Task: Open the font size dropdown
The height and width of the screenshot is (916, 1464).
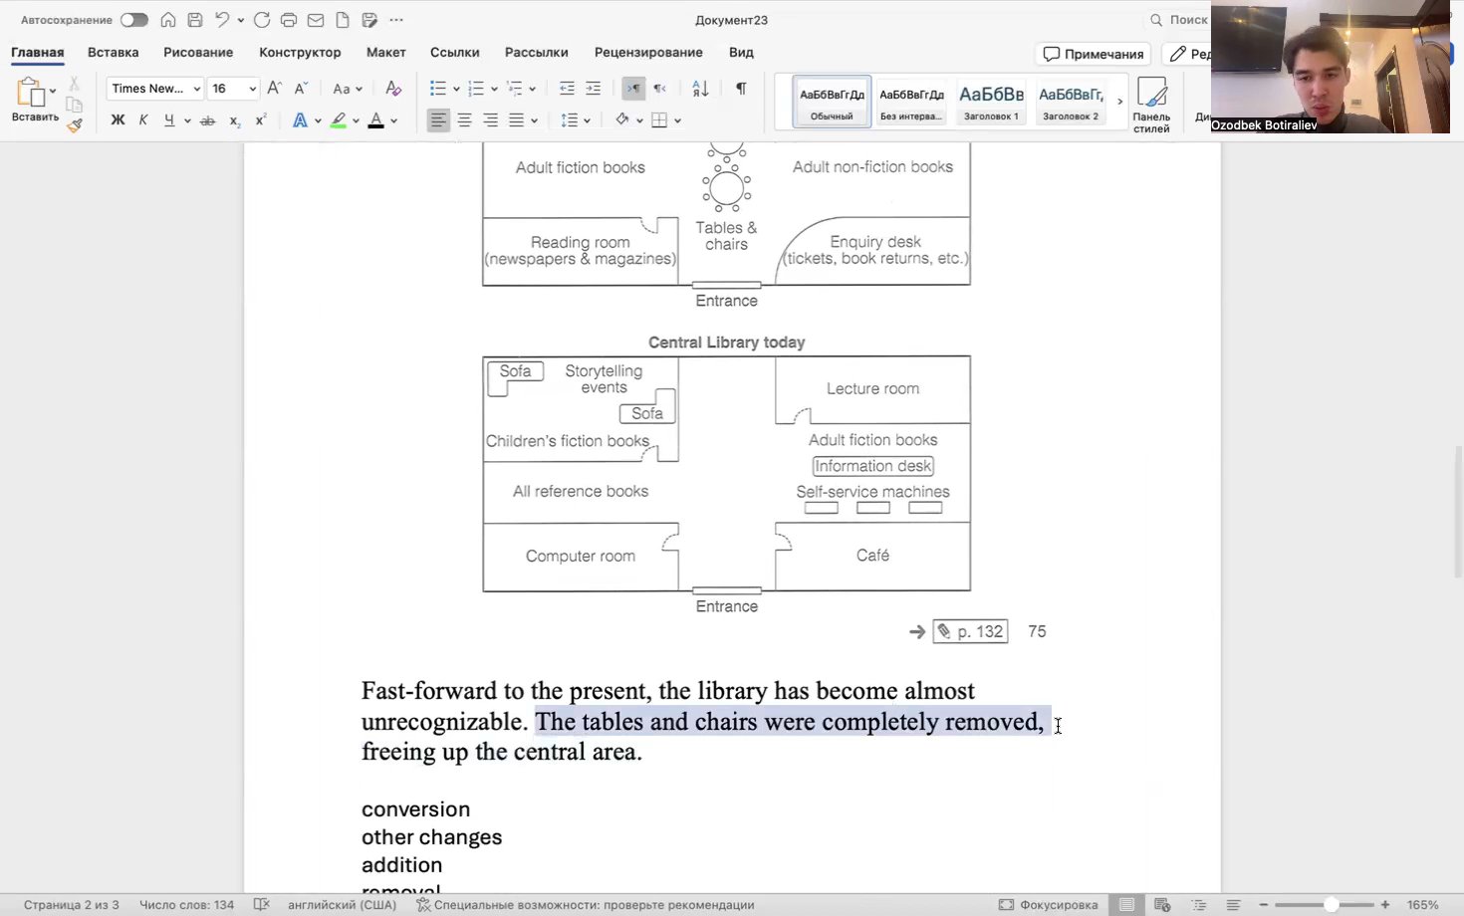Action: click(252, 89)
